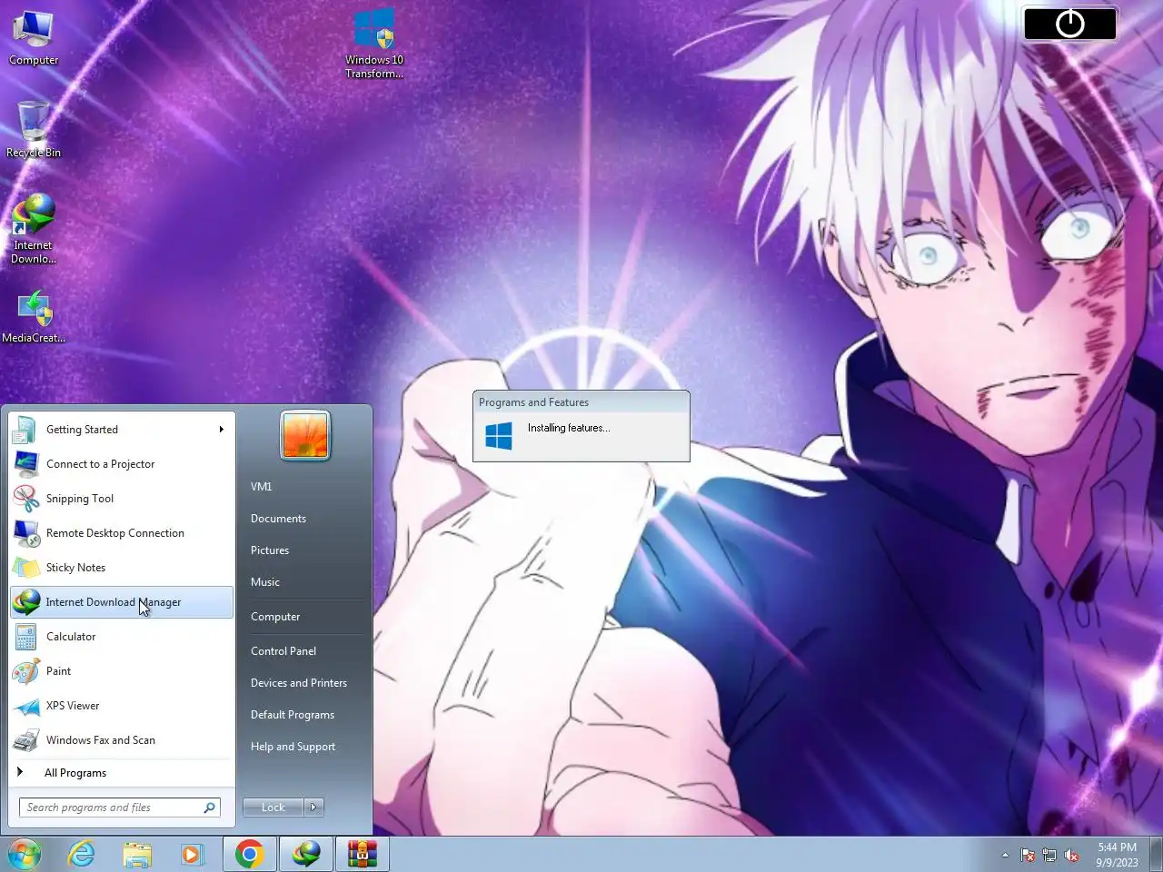
Task: Open Remote Desktop Connection
Action: click(x=121, y=533)
